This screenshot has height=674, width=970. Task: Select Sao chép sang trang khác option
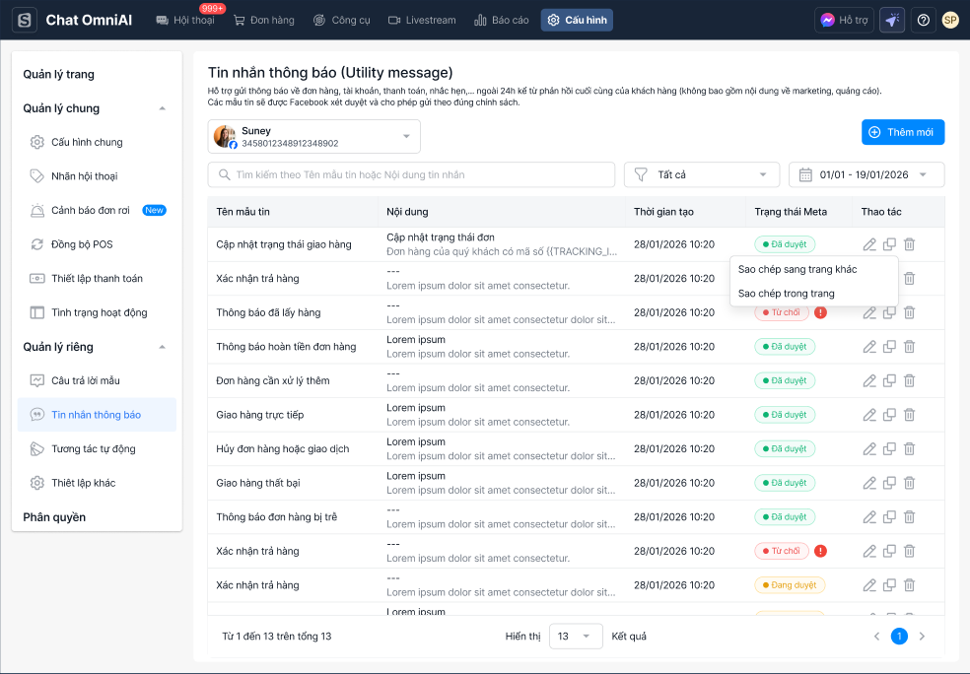coord(797,269)
